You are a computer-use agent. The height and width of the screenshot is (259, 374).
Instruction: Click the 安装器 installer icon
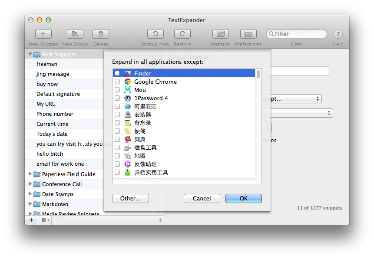[128, 115]
